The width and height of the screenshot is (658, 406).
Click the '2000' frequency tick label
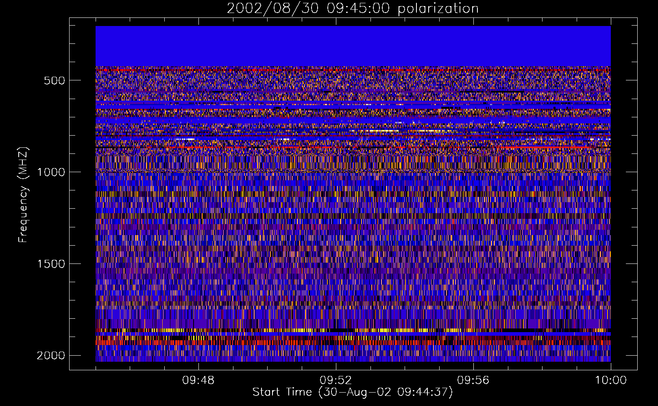51,356
